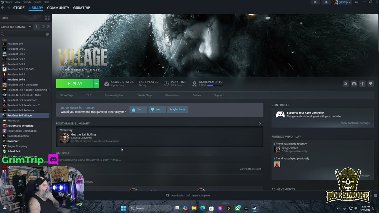Open the announcements megaphone icon
379x213 pixels.
point(315,2)
